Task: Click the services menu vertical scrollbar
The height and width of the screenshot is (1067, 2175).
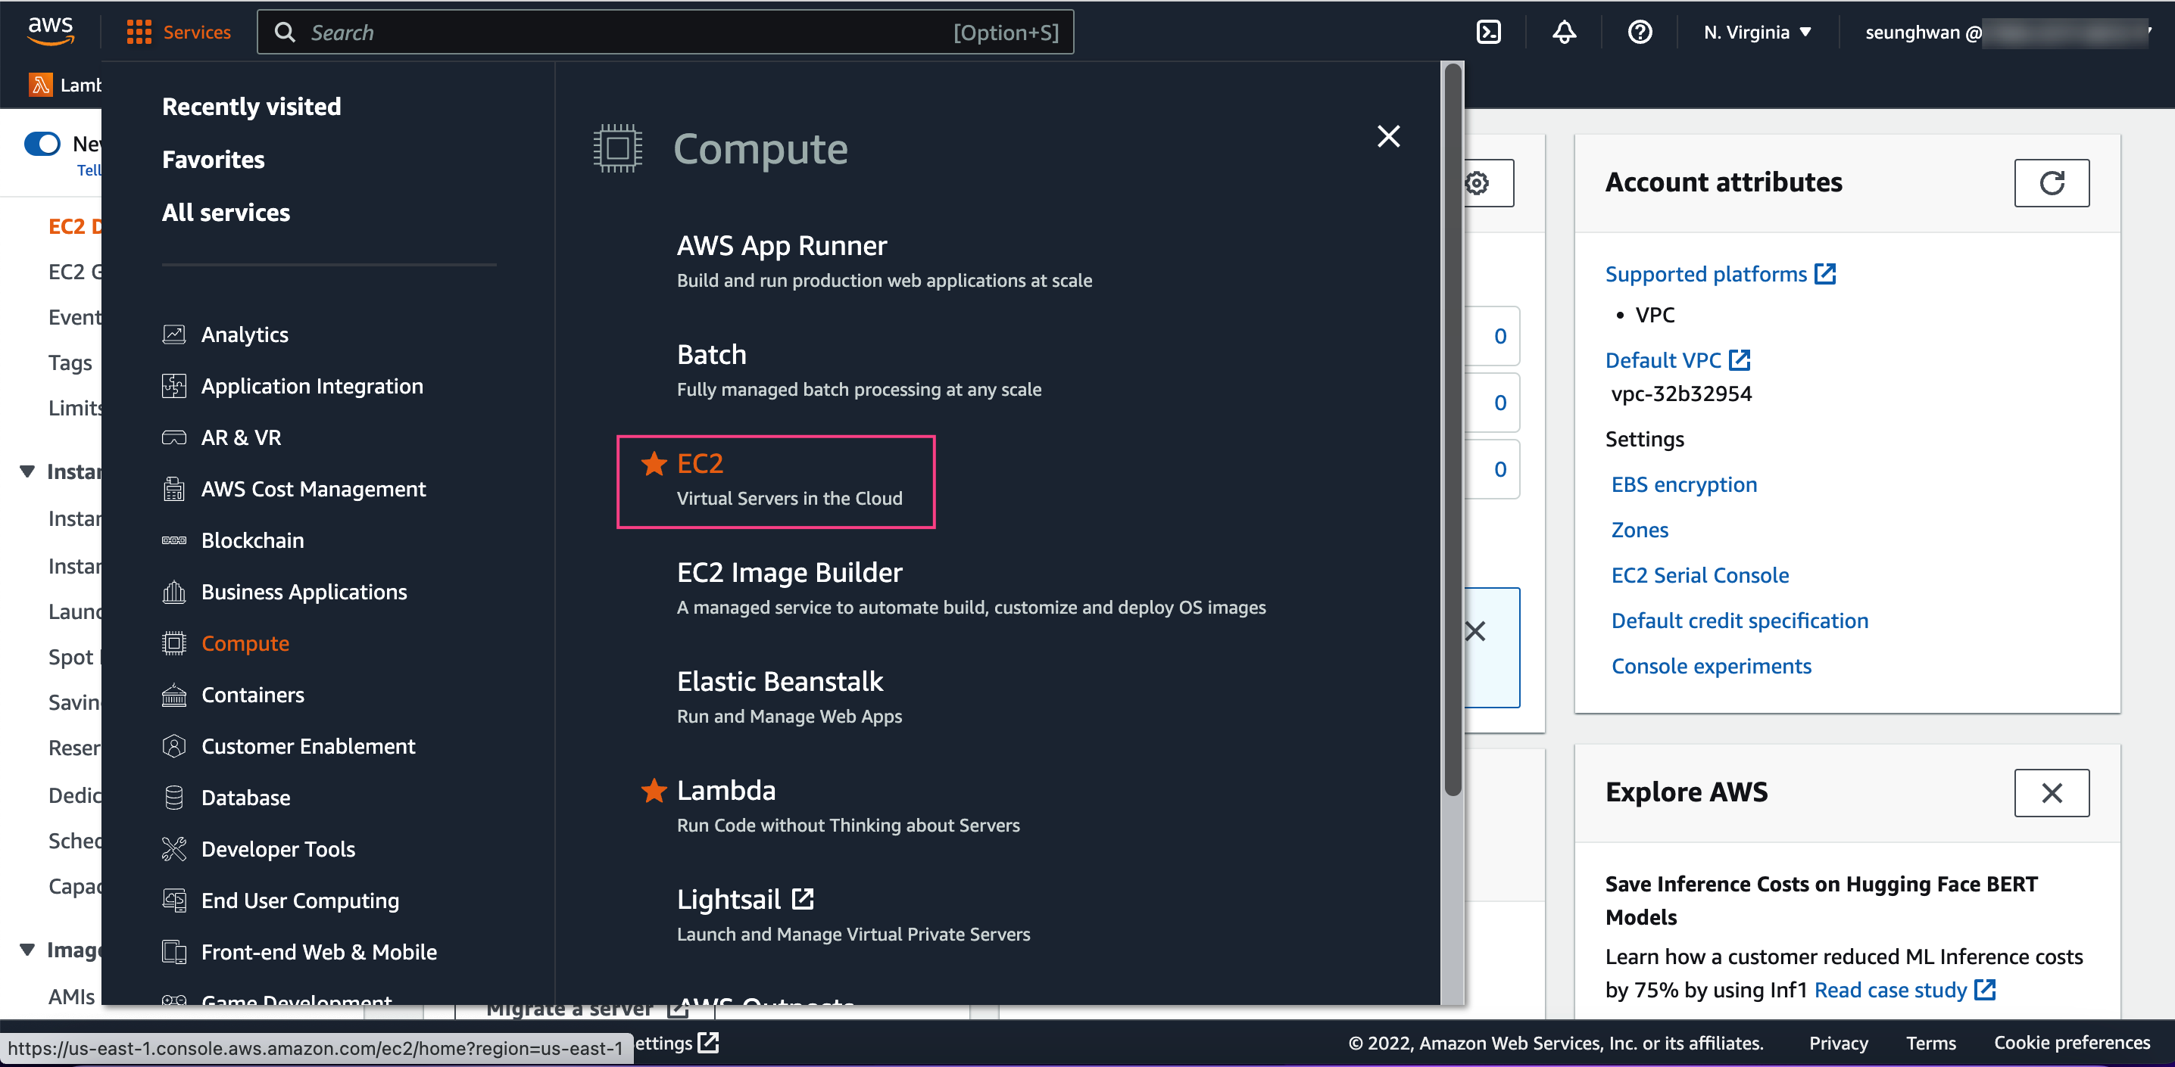Action: (x=1453, y=430)
